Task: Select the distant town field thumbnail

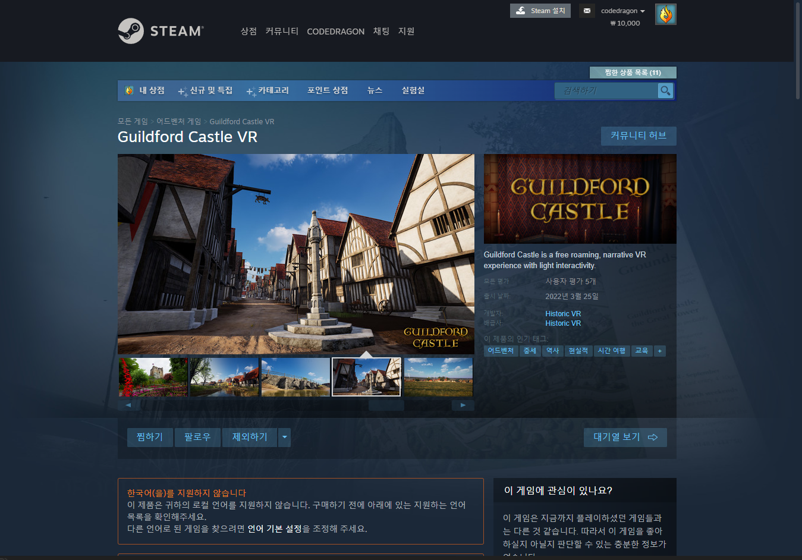Action: (438, 377)
